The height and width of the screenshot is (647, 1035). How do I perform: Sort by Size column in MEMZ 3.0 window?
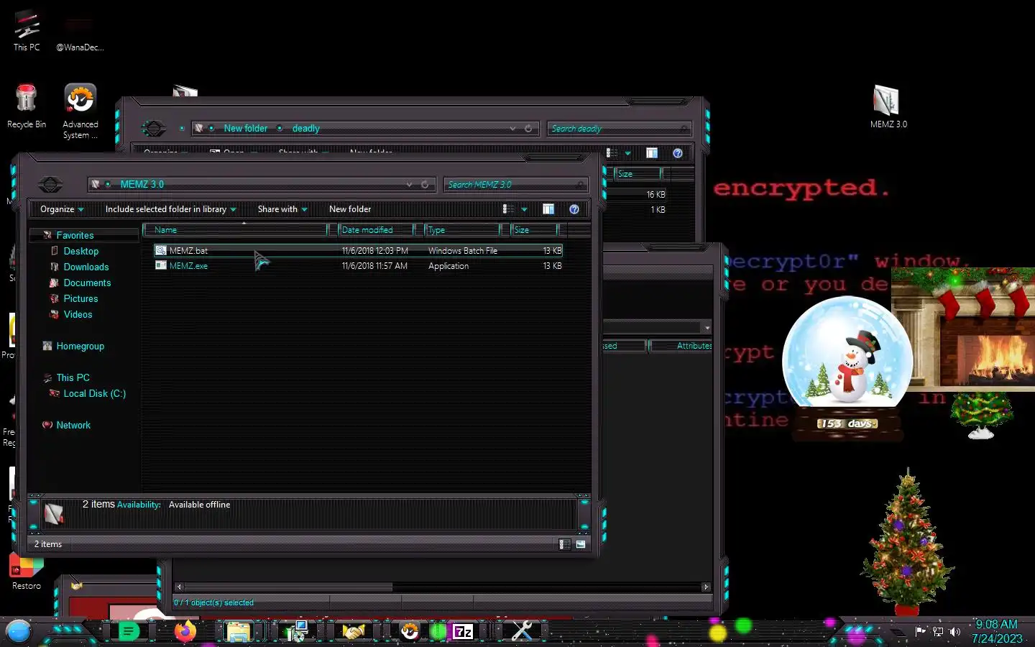tap(535, 230)
